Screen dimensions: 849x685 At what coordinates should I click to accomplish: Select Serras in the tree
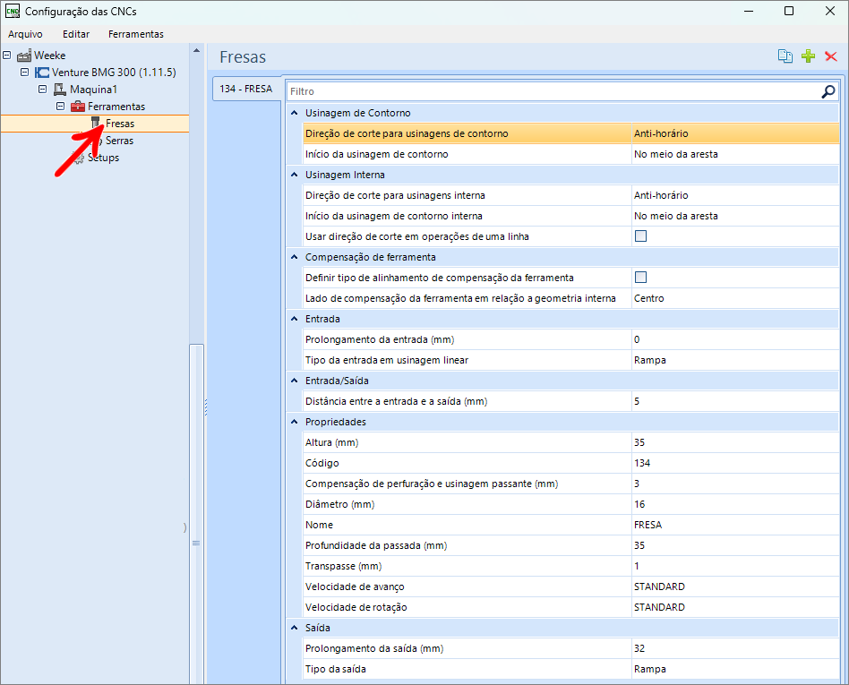coord(119,141)
